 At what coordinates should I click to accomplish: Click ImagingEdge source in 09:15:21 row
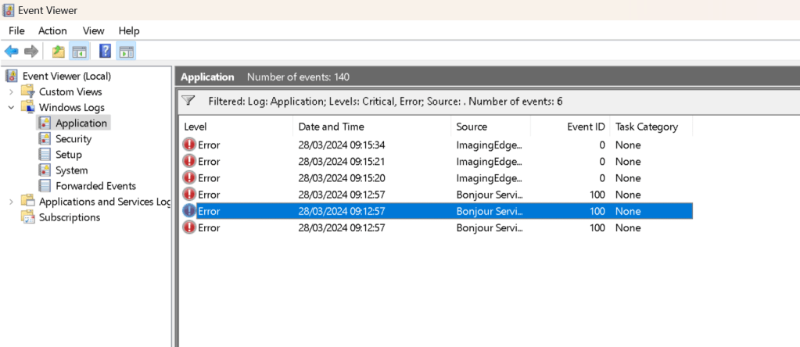click(490, 162)
